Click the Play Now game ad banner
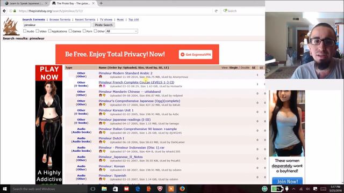This screenshot has width=344, height=193. pos(49,125)
